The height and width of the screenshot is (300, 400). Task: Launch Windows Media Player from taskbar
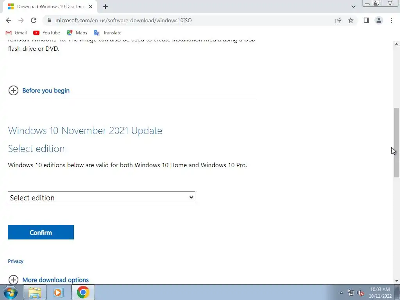59,292
